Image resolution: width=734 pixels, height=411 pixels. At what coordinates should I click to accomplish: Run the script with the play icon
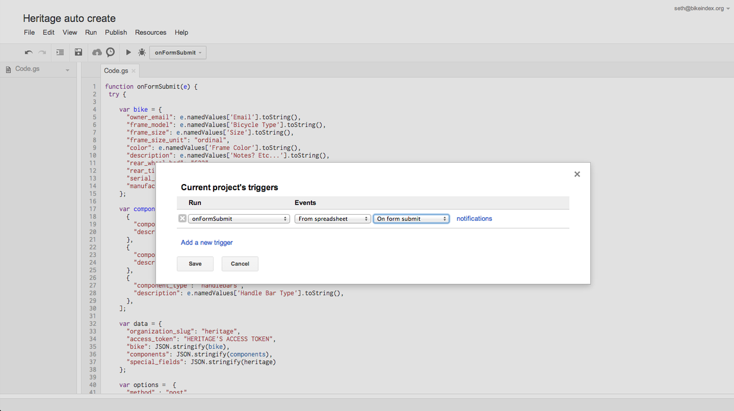pyautogui.click(x=128, y=52)
